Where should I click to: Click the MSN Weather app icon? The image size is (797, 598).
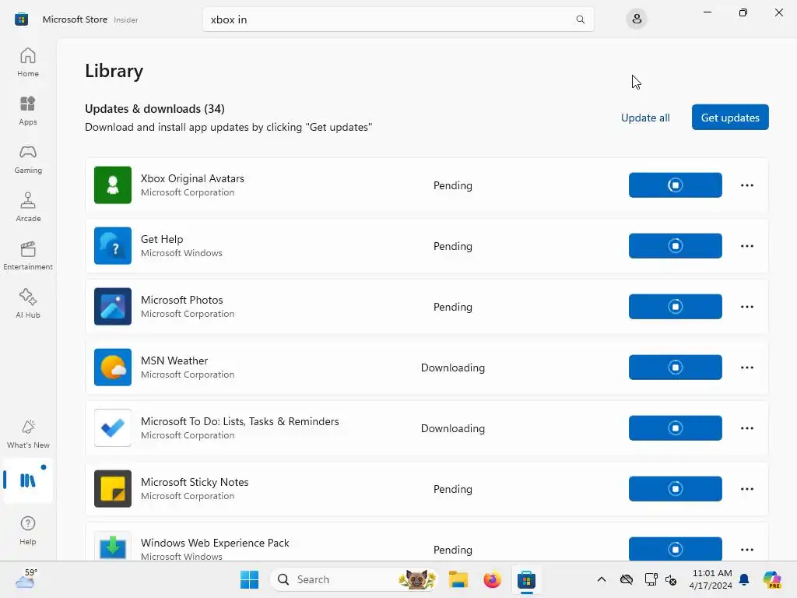tap(113, 368)
